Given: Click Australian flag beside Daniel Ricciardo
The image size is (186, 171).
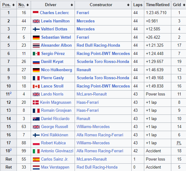Looking at the screenshot, I should tap(36, 119).
